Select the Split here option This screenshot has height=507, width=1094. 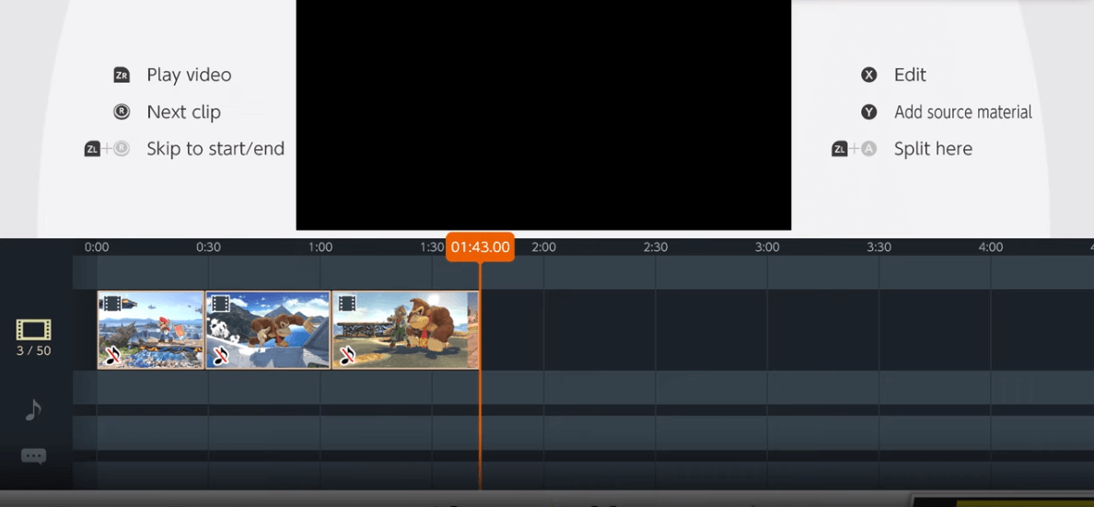click(932, 149)
